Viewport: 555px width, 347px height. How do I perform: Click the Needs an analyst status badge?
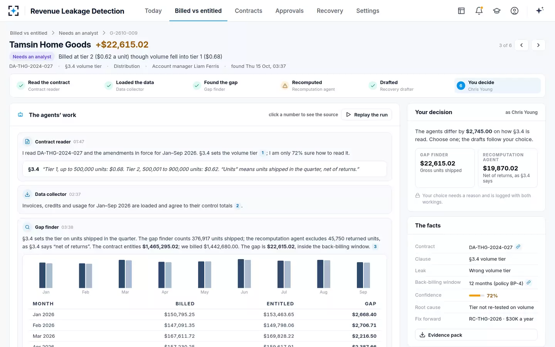click(x=32, y=57)
